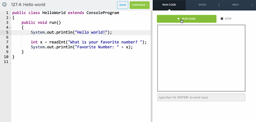Click line number 8 in the gutter
The image size is (256, 122).
[7, 47]
